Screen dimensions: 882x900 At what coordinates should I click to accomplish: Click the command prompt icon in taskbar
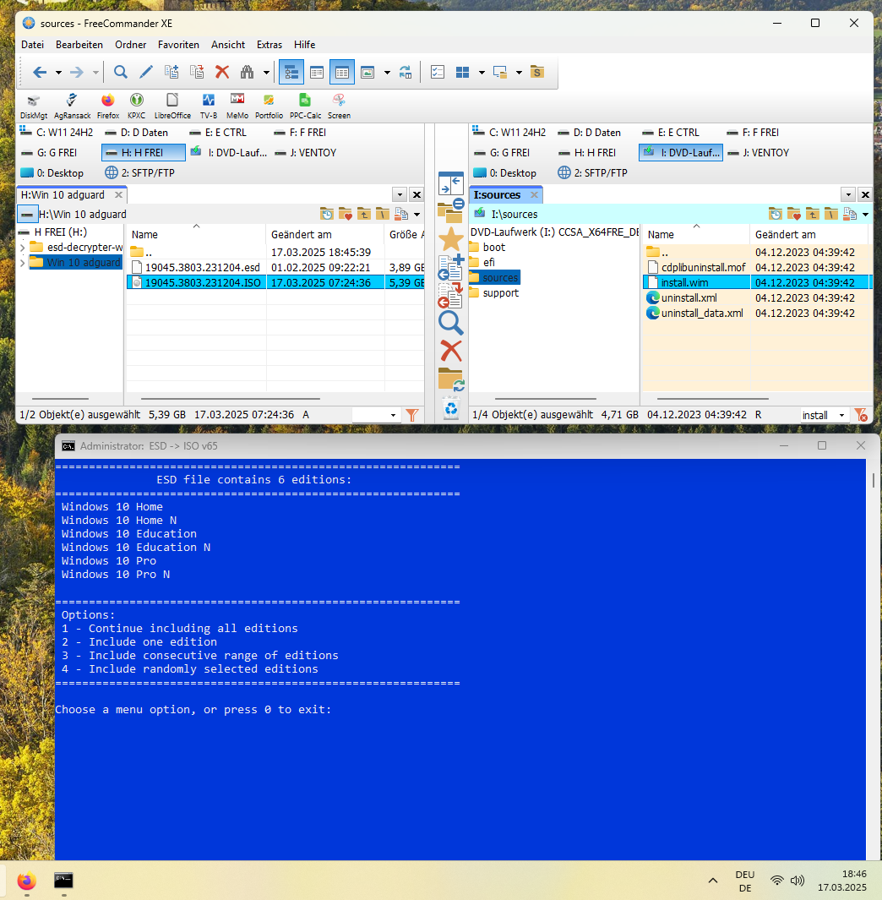(63, 880)
